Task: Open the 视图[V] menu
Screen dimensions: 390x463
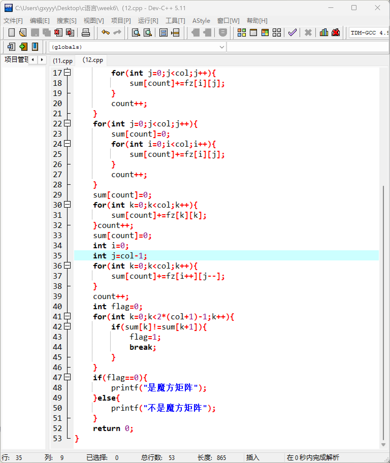Action: click(x=94, y=21)
